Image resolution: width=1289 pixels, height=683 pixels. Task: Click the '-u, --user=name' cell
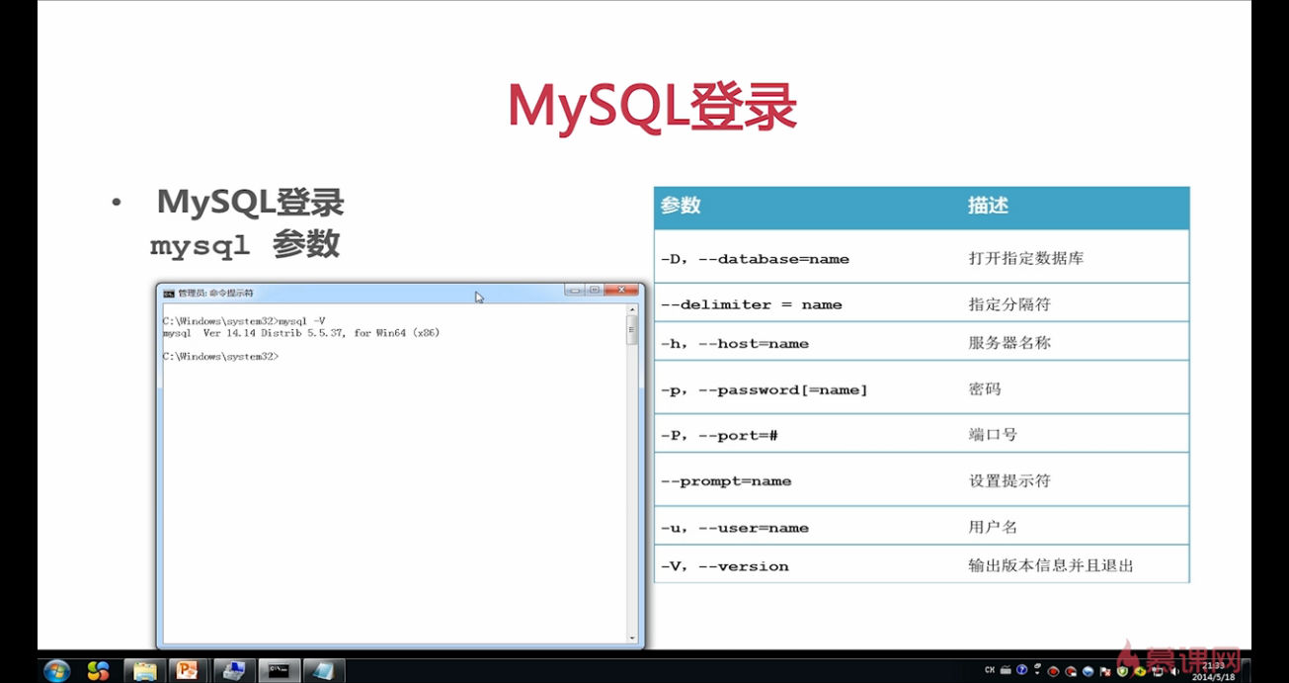(734, 528)
